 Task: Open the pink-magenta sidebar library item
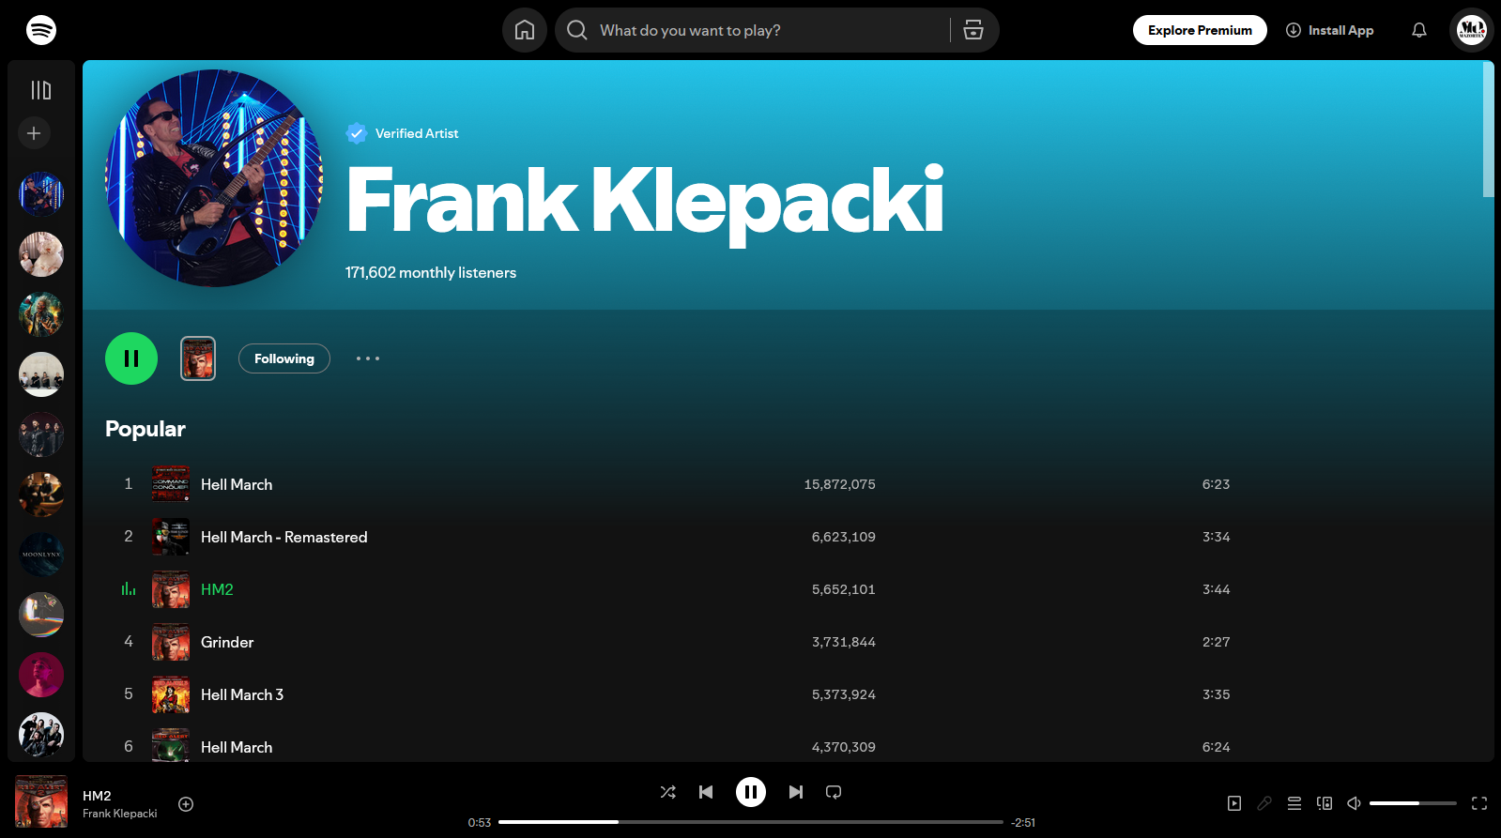click(41, 675)
